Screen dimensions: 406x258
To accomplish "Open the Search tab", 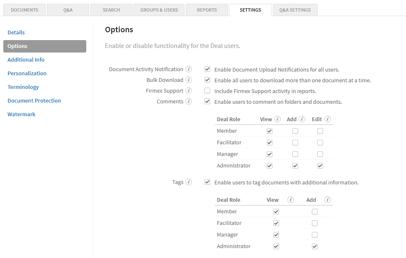I will (111, 10).
